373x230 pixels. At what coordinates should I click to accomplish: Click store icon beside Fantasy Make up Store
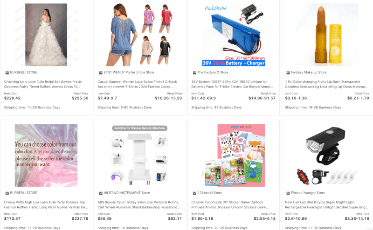click(x=288, y=73)
